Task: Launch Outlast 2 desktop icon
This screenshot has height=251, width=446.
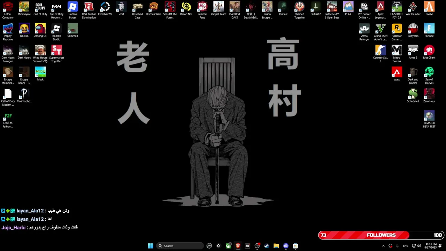Action: 316,9
